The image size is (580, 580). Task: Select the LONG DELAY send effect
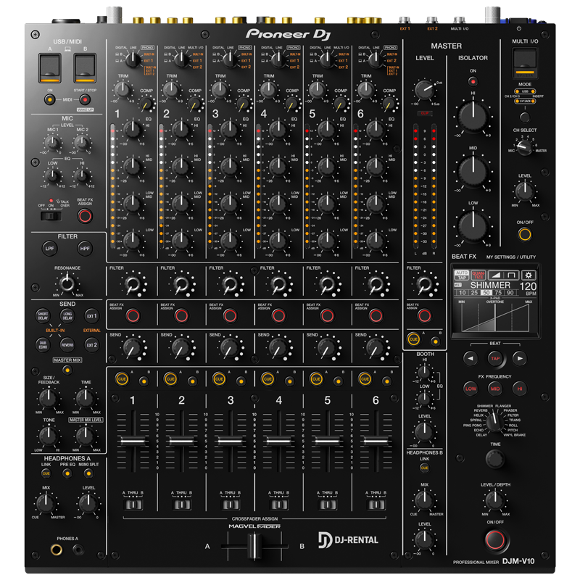(x=67, y=315)
